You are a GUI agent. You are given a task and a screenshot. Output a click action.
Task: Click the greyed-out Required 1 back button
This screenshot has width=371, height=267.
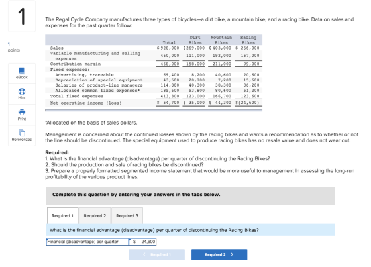point(156,254)
